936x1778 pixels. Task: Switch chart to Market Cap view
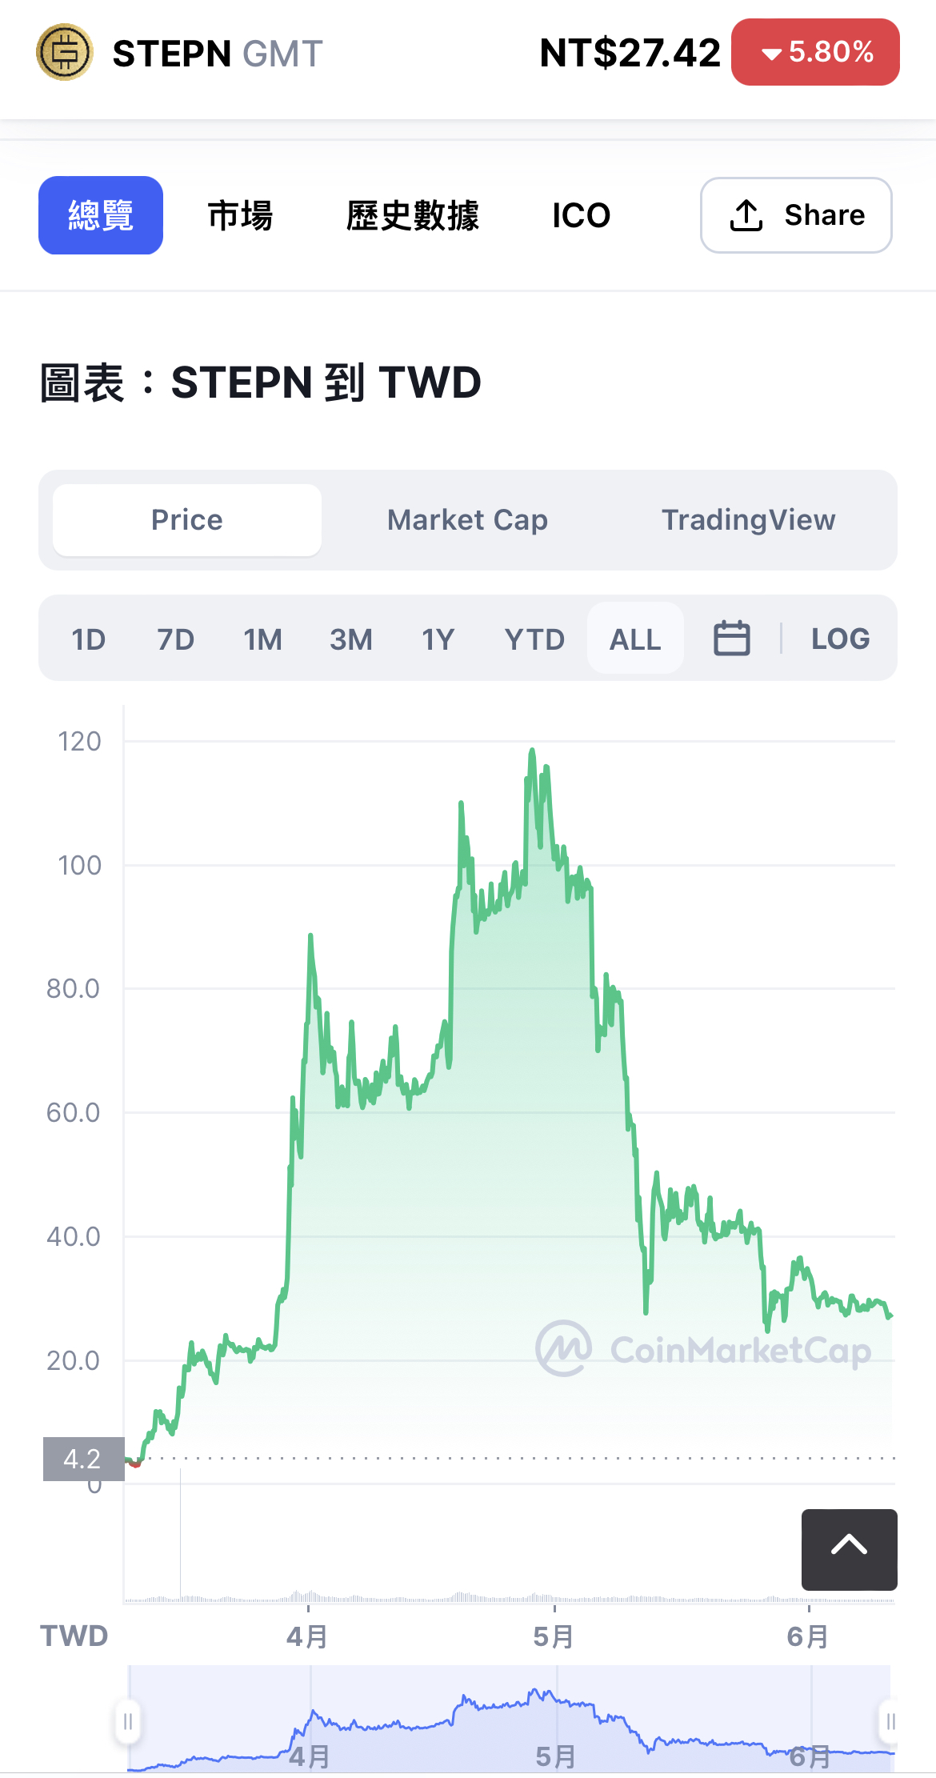click(467, 520)
